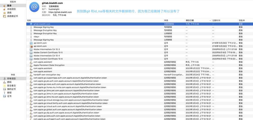The height and width of the screenshot is (120, 253).
Task: Click the large blue @ internet password icon
Action: [x=34, y=7]
